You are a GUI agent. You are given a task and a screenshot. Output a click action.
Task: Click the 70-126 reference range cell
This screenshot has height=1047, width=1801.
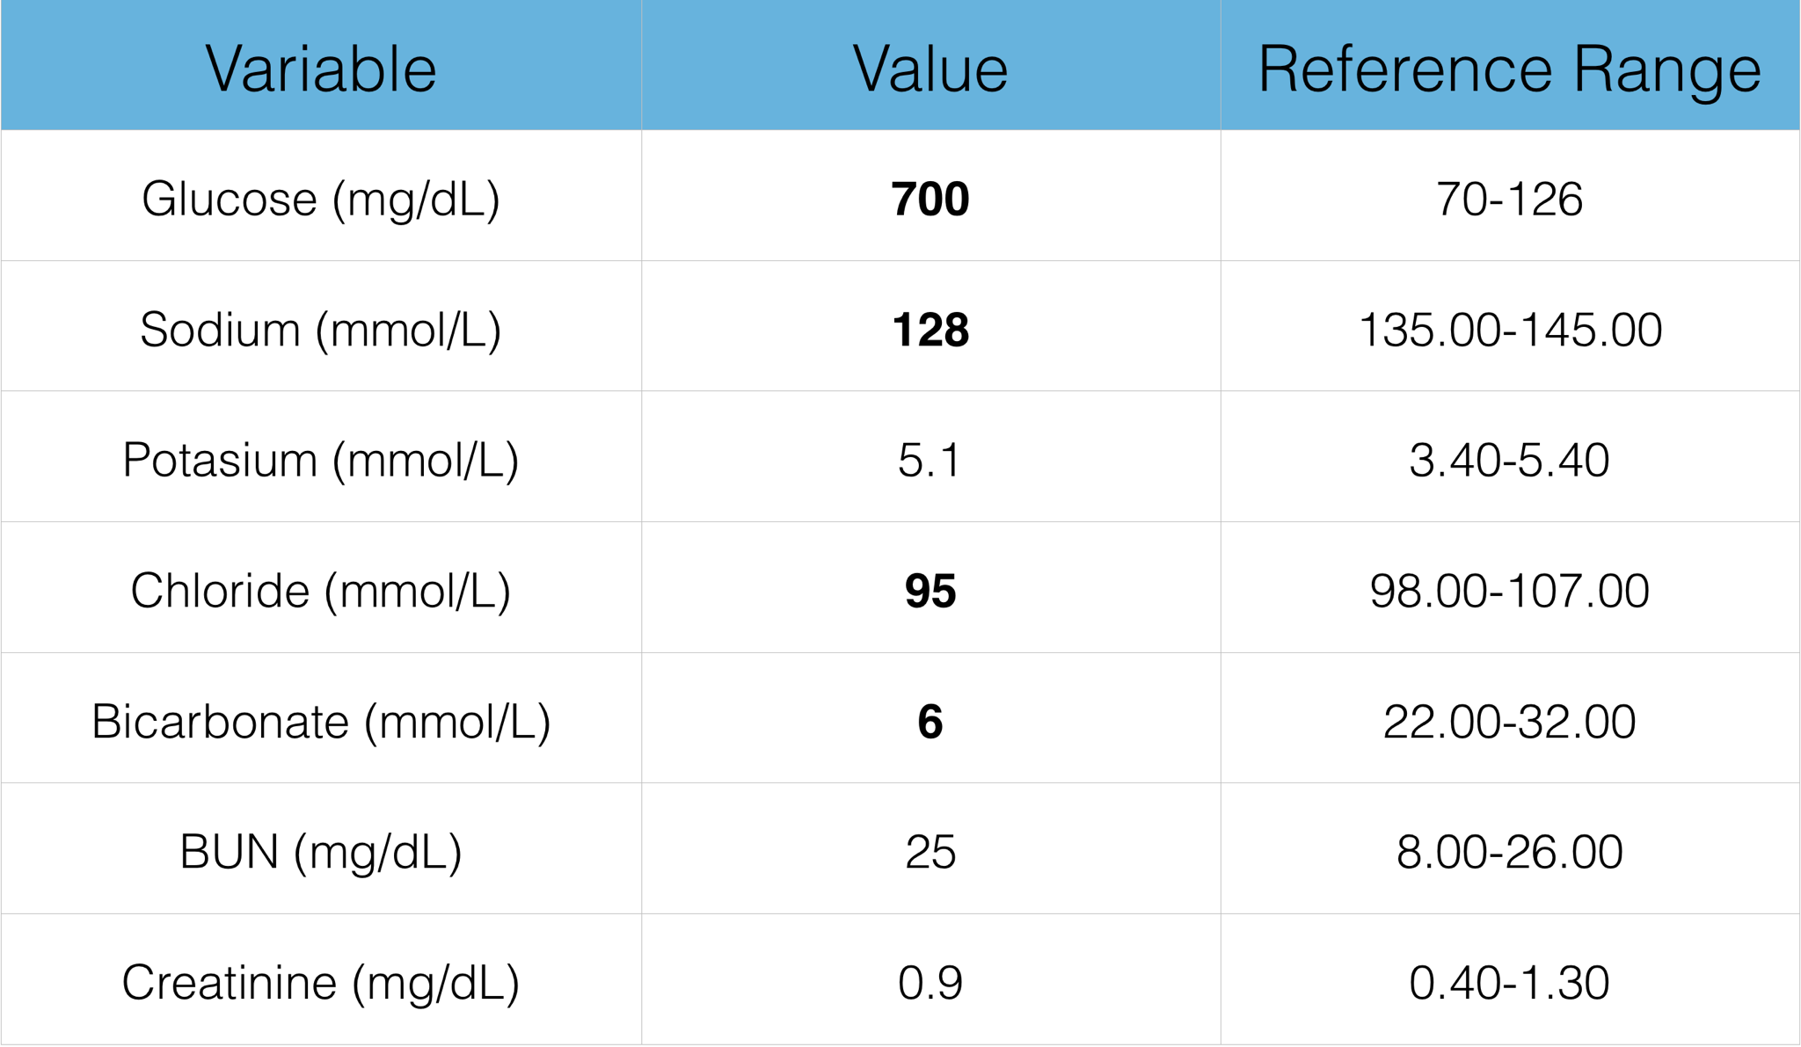pyautogui.click(x=1509, y=199)
